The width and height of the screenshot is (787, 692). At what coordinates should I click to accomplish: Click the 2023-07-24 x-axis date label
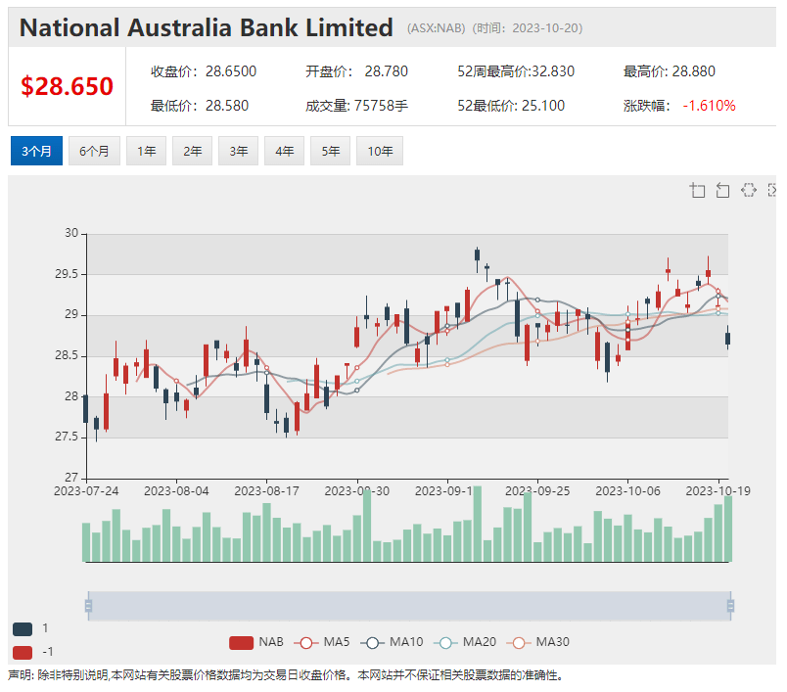point(86,490)
